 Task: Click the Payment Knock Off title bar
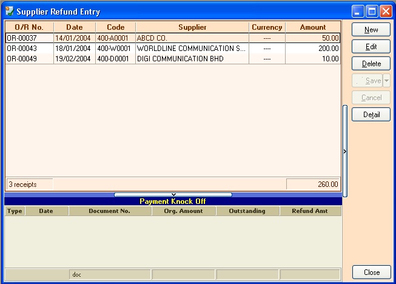173,201
